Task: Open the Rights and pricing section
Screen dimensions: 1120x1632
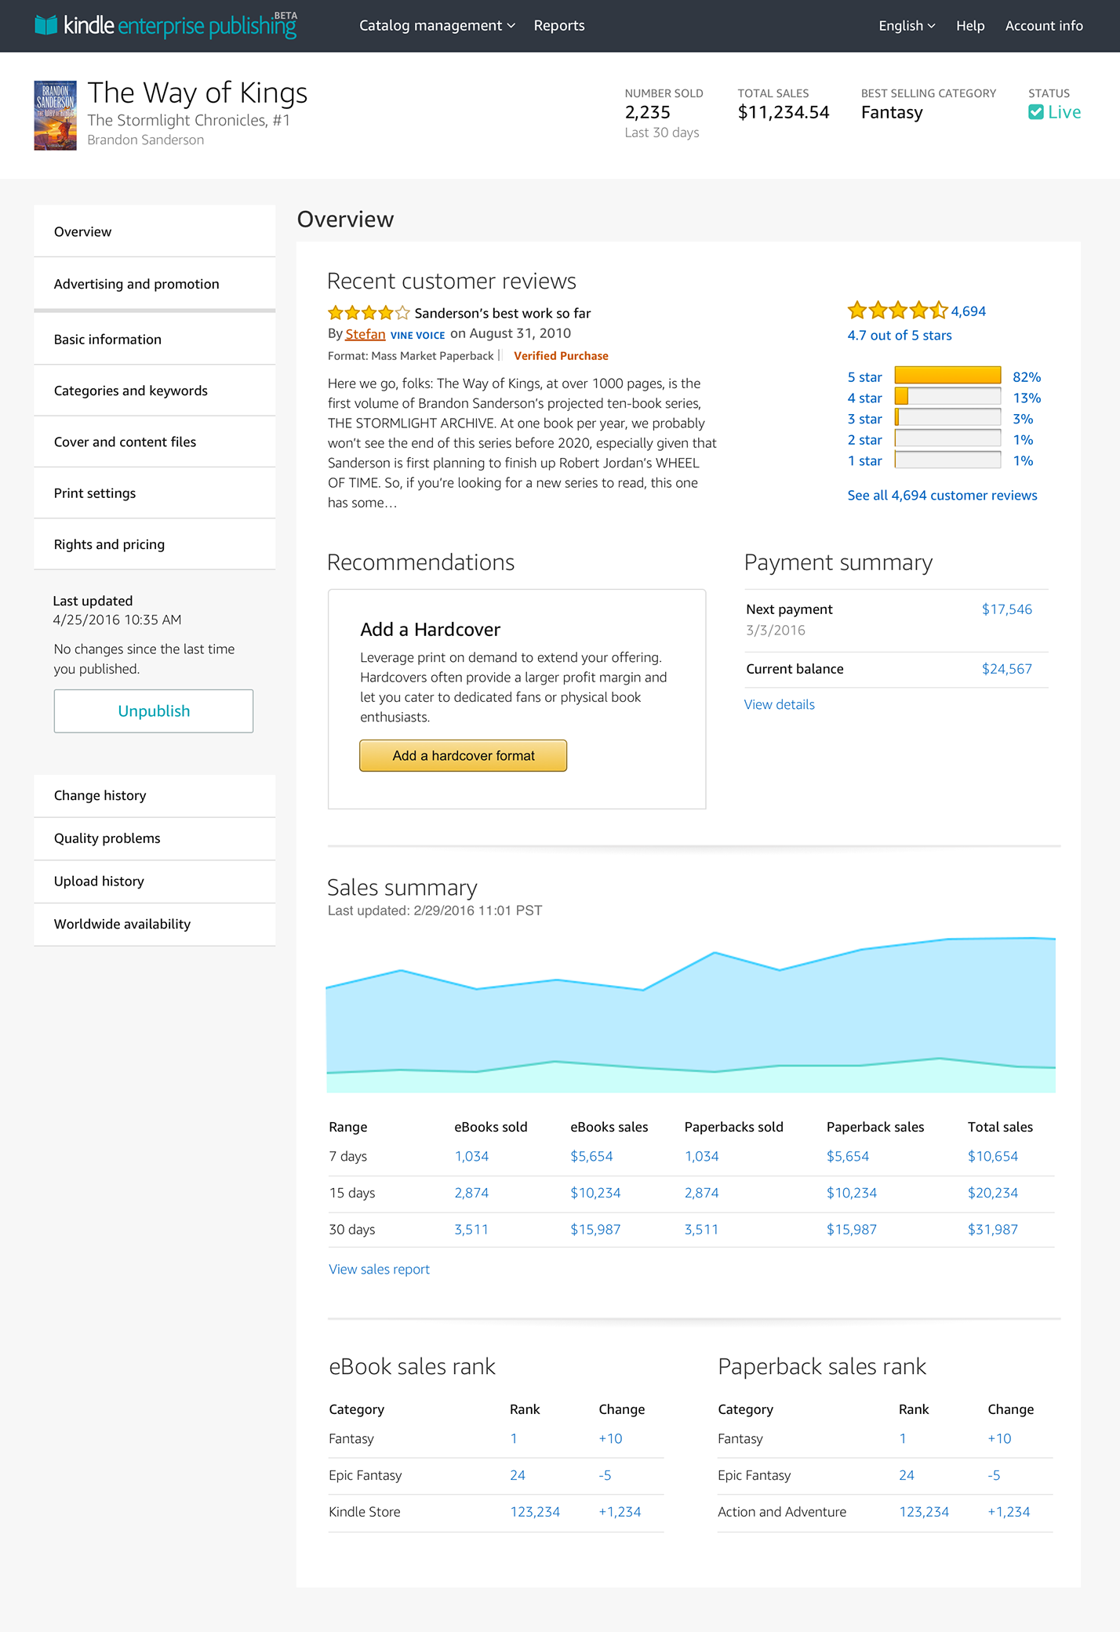Action: [155, 544]
